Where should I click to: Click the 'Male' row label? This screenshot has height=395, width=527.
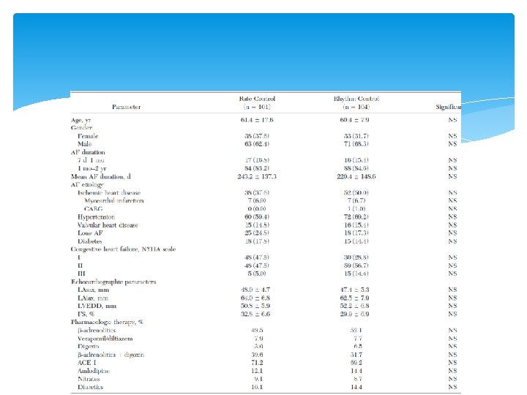pyautogui.click(x=84, y=144)
